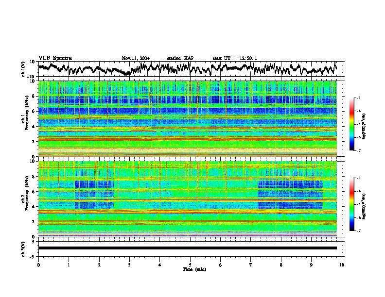Screen dimensions: 385x297
Task: Click the color scale bar beside ch.1 spectrogram
Action: tap(351, 124)
